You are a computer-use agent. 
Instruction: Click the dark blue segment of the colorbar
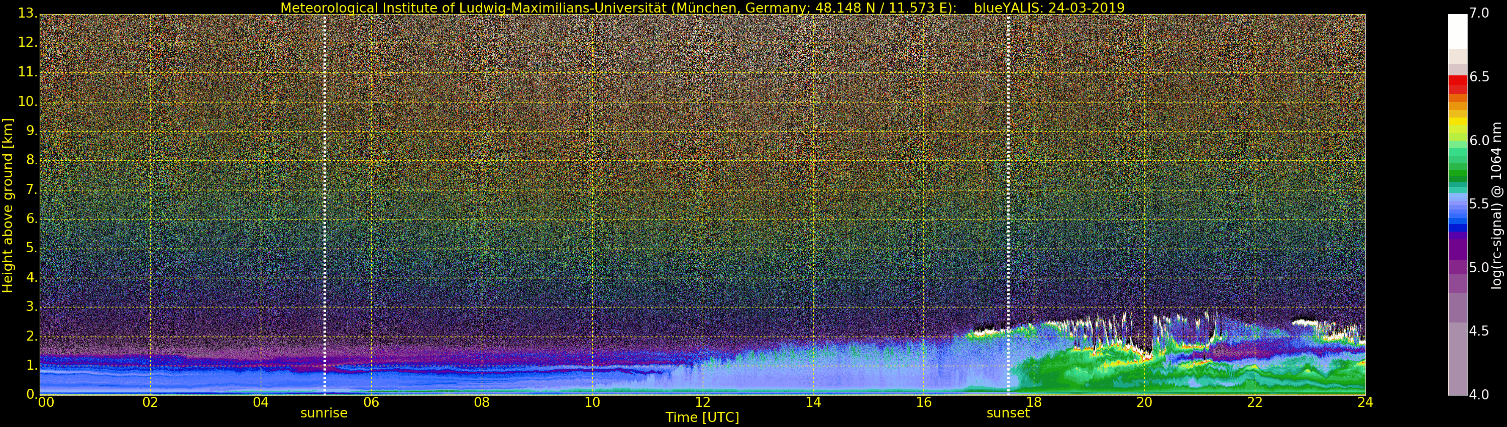click(1457, 228)
